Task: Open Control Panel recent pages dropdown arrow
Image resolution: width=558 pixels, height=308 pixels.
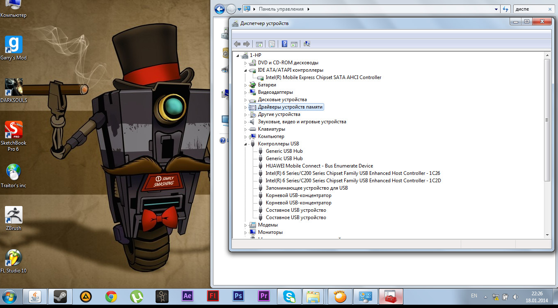Action: 240,9
